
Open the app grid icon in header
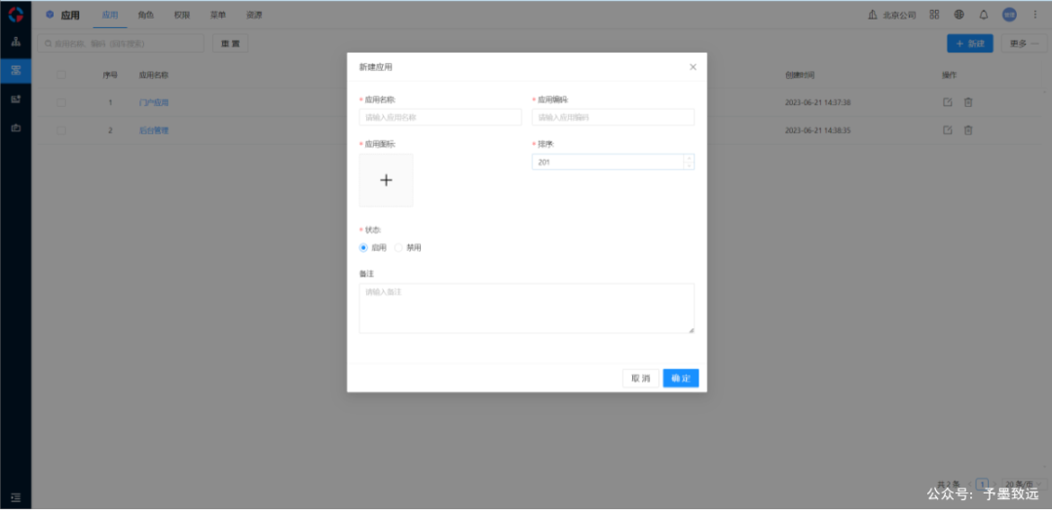pyautogui.click(x=934, y=14)
